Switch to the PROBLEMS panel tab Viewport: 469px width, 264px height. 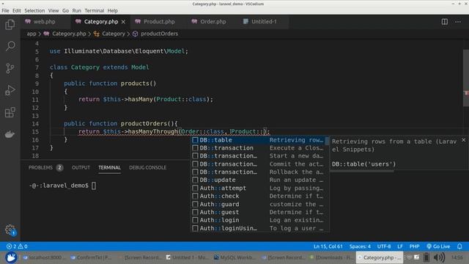coord(45,168)
